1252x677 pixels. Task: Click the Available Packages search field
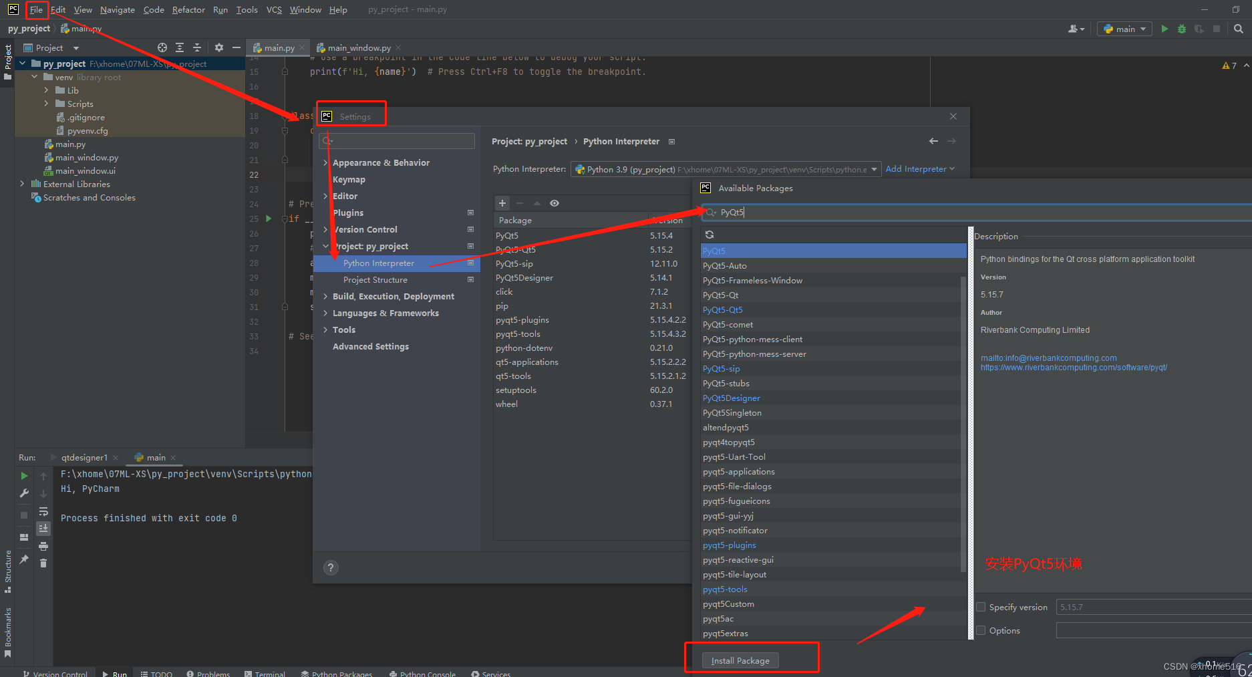(x=976, y=212)
